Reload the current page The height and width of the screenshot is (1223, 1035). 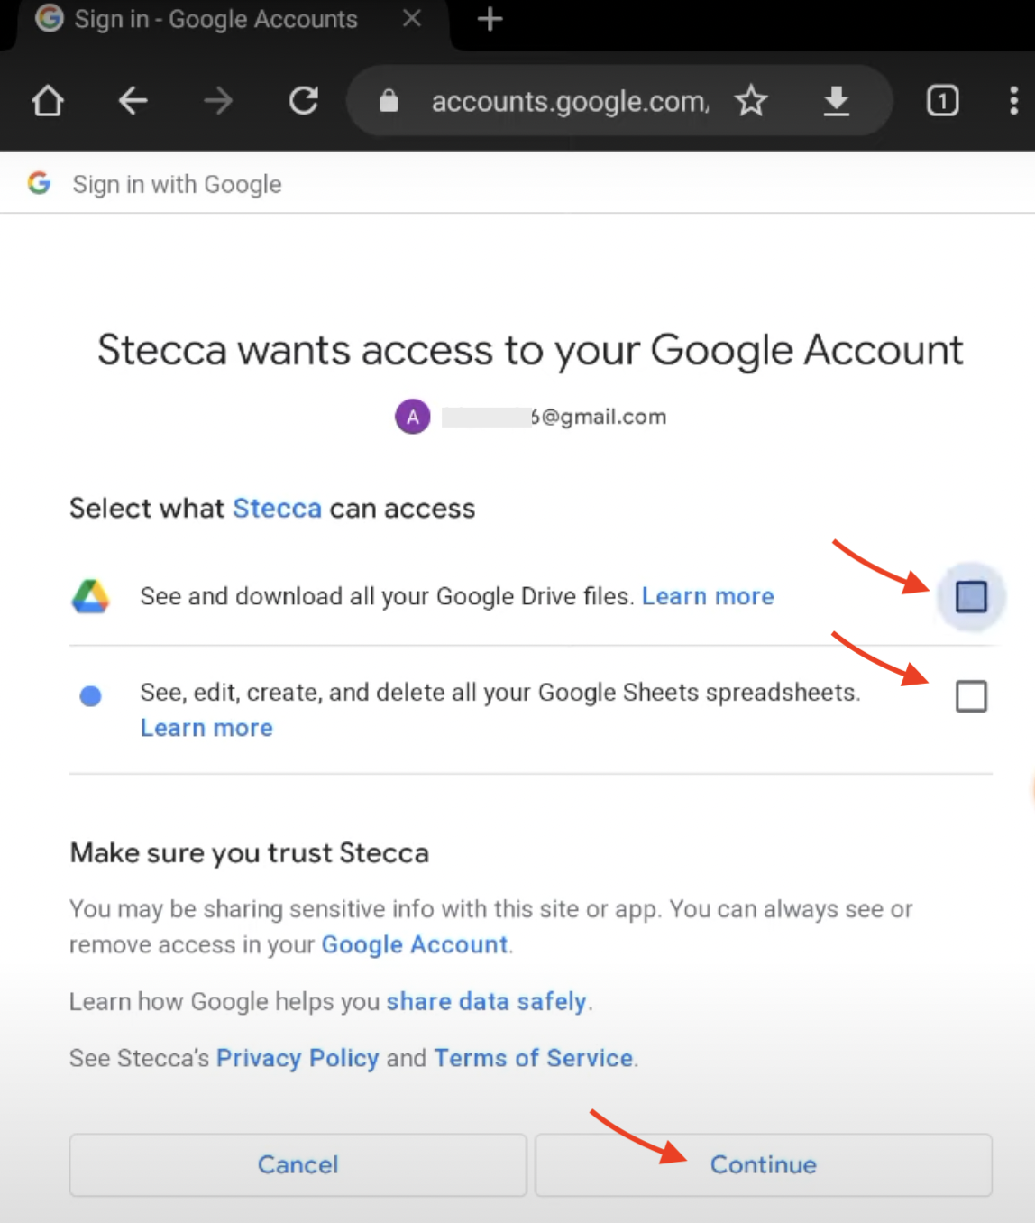pos(304,101)
